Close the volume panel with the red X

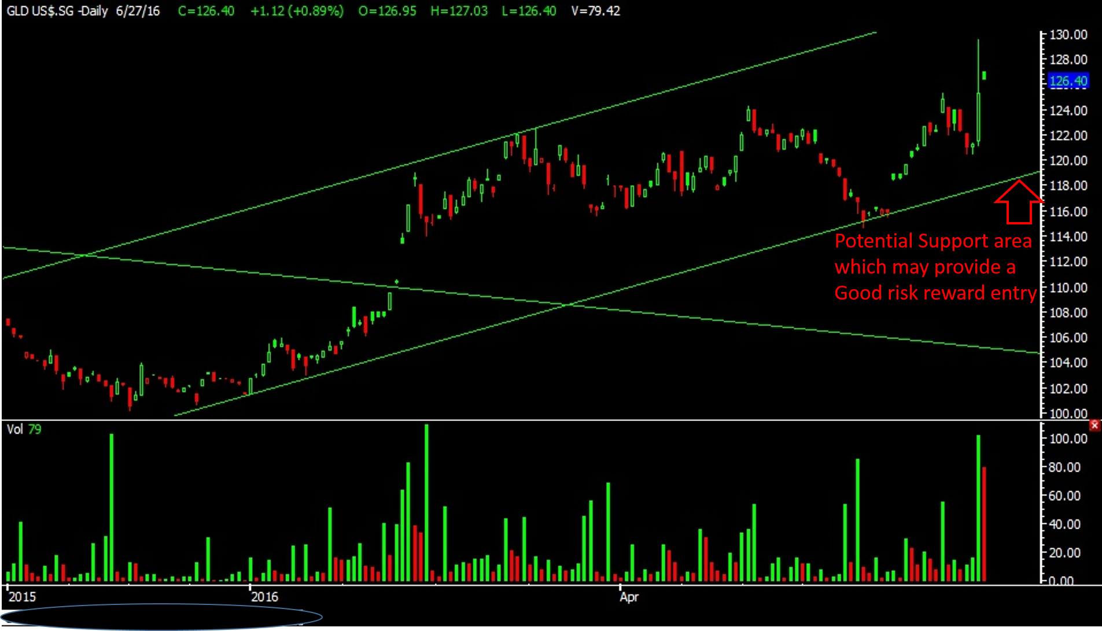point(1094,426)
